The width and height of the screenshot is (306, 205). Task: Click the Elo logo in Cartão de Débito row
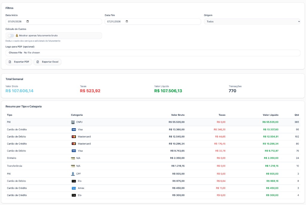(74, 181)
